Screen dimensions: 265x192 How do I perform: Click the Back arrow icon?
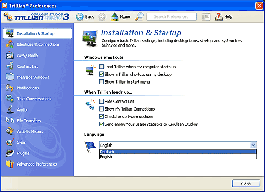(79, 17)
